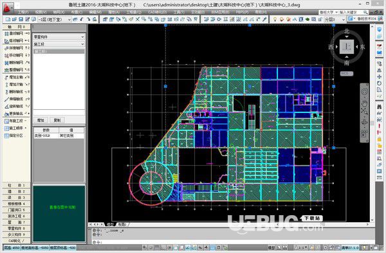386x253 pixels.
Task: Toggle the WCS coordinate system button
Action: coord(347,73)
